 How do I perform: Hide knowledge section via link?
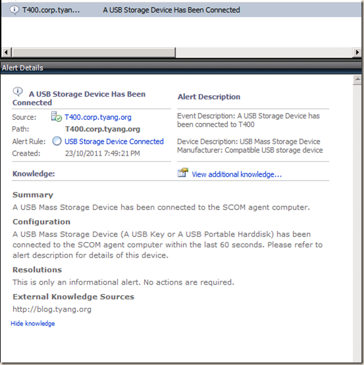tap(33, 324)
